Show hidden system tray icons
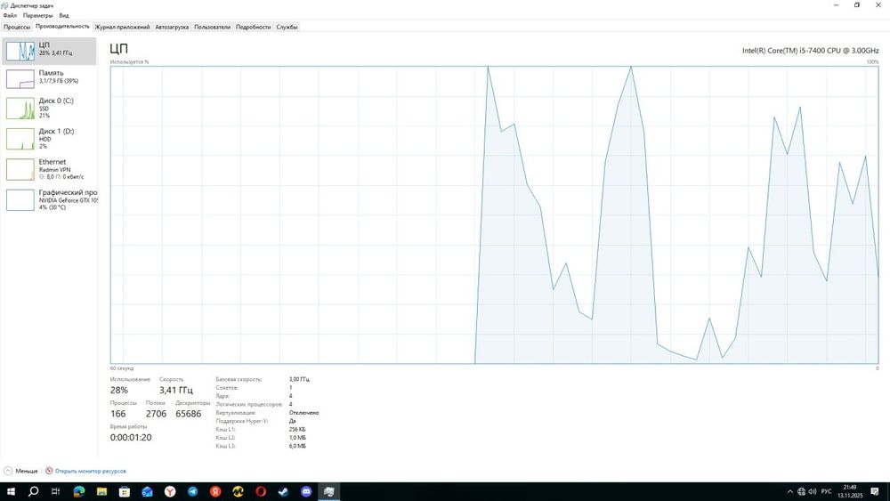This screenshot has height=501, width=890. point(789,492)
